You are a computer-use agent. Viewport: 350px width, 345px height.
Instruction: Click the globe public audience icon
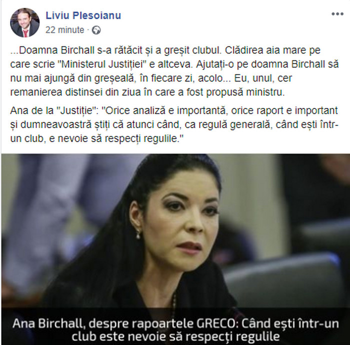click(96, 30)
